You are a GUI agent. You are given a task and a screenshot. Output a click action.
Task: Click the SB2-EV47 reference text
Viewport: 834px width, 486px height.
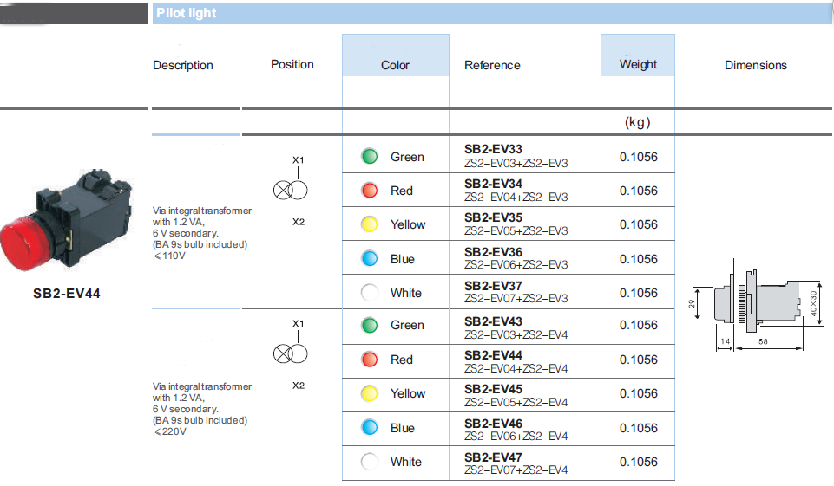point(493,458)
